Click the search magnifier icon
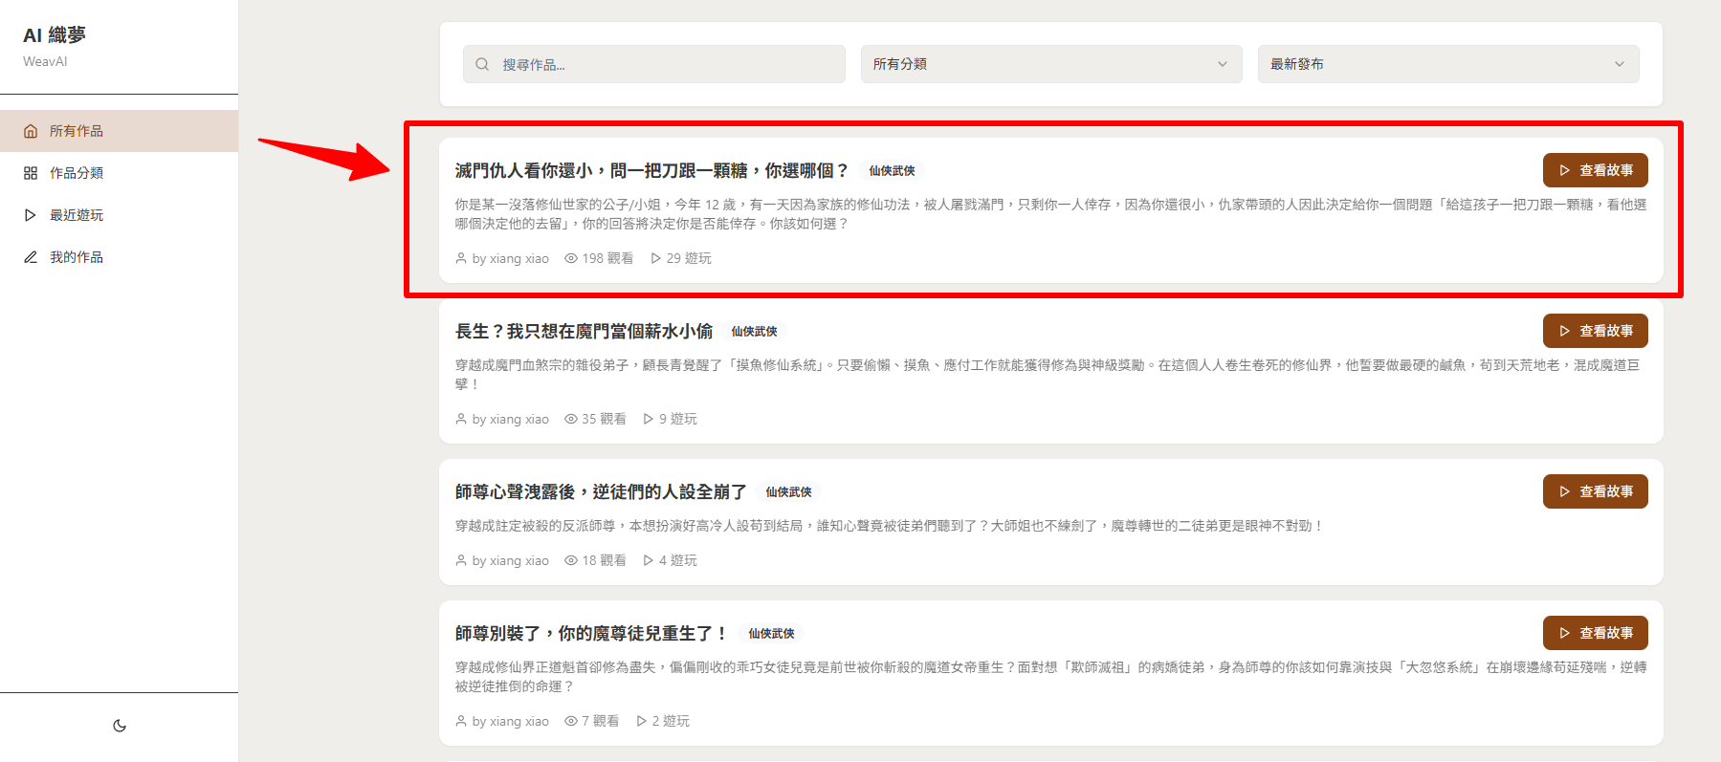This screenshot has width=1721, height=762. coord(482,64)
